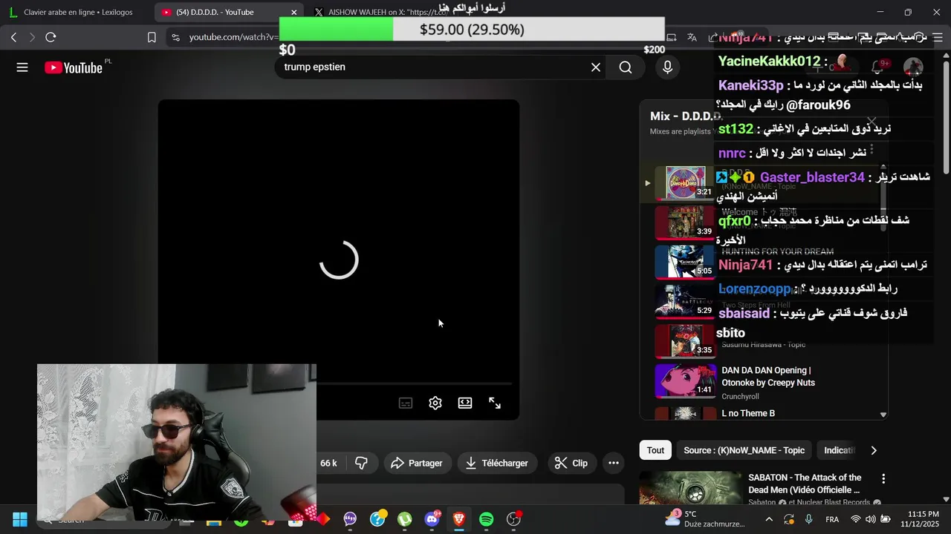This screenshot has width=951, height=534.
Task: Clear the search text with the X
Action: pyautogui.click(x=596, y=67)
